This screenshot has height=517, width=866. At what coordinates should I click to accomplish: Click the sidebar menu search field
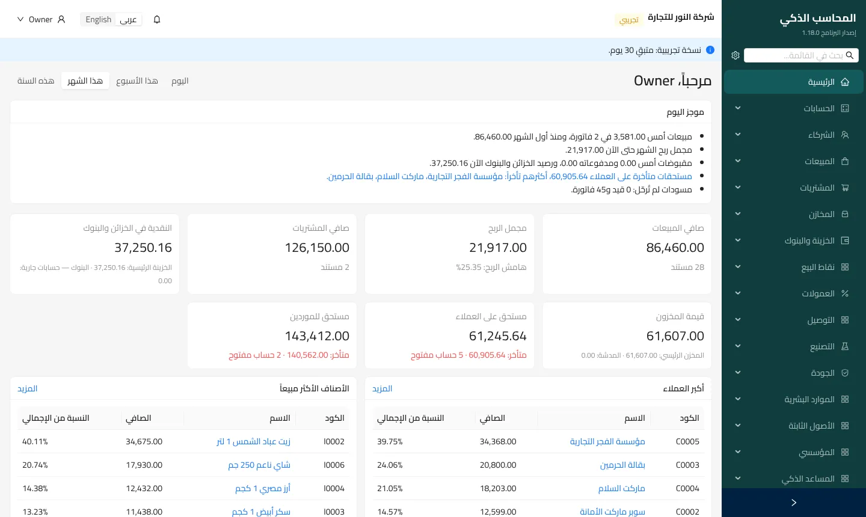pos(801,55)
